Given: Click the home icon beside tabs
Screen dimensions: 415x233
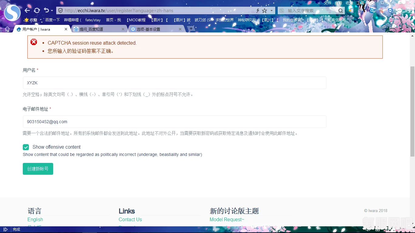Looking at the screenshot, I should click(7, 29).
